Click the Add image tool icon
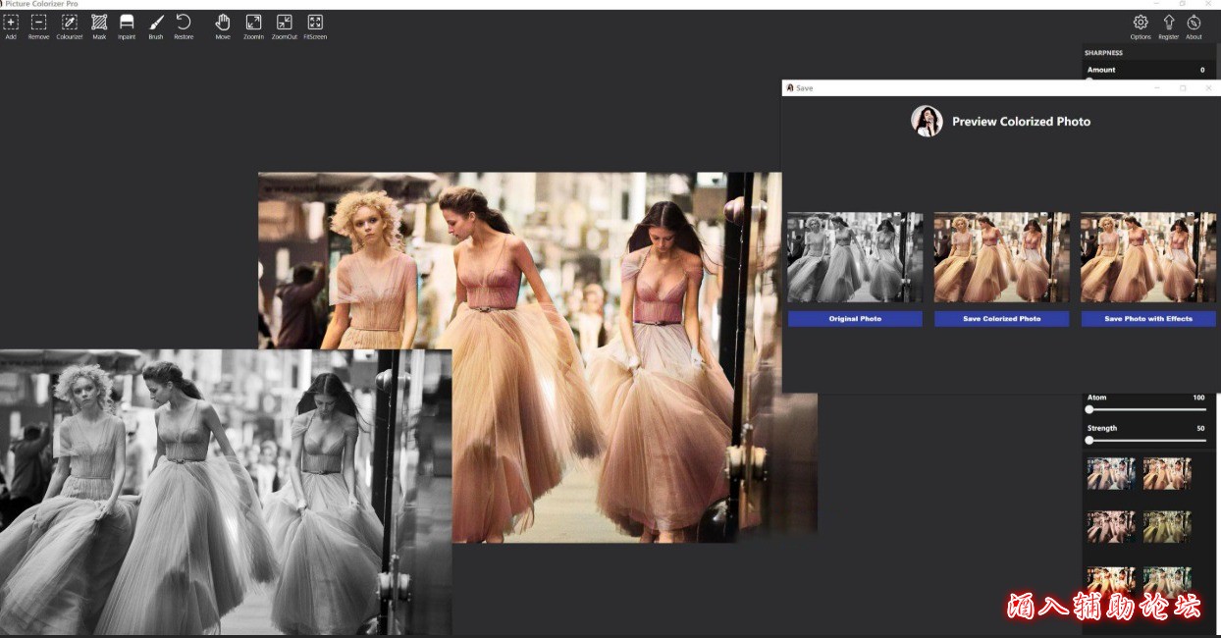The width and height of the screenshot is (1221, 638). pos(11,23)
